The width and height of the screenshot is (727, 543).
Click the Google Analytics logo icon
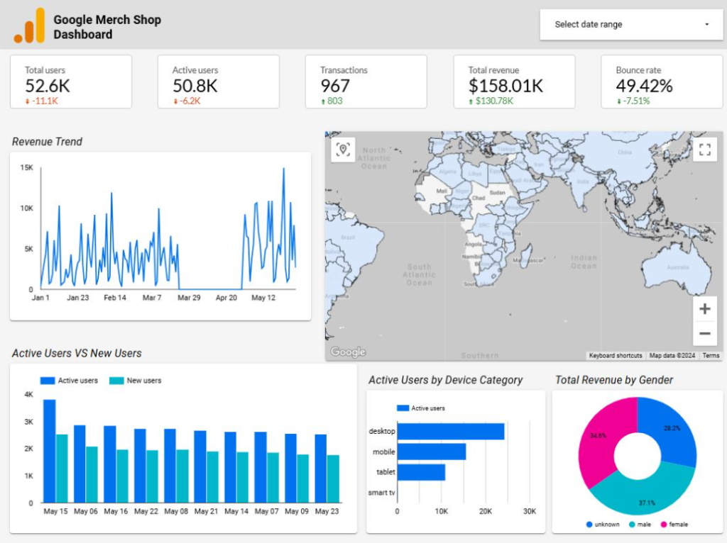pyautogui.click(x=29, y=26)
